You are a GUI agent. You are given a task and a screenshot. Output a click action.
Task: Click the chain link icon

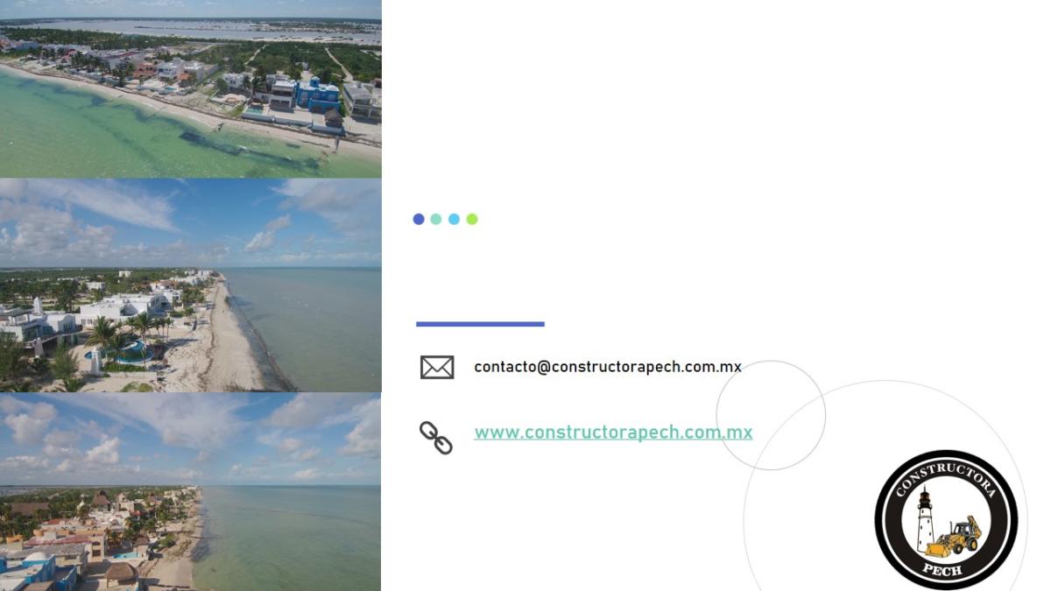[435, 438]
